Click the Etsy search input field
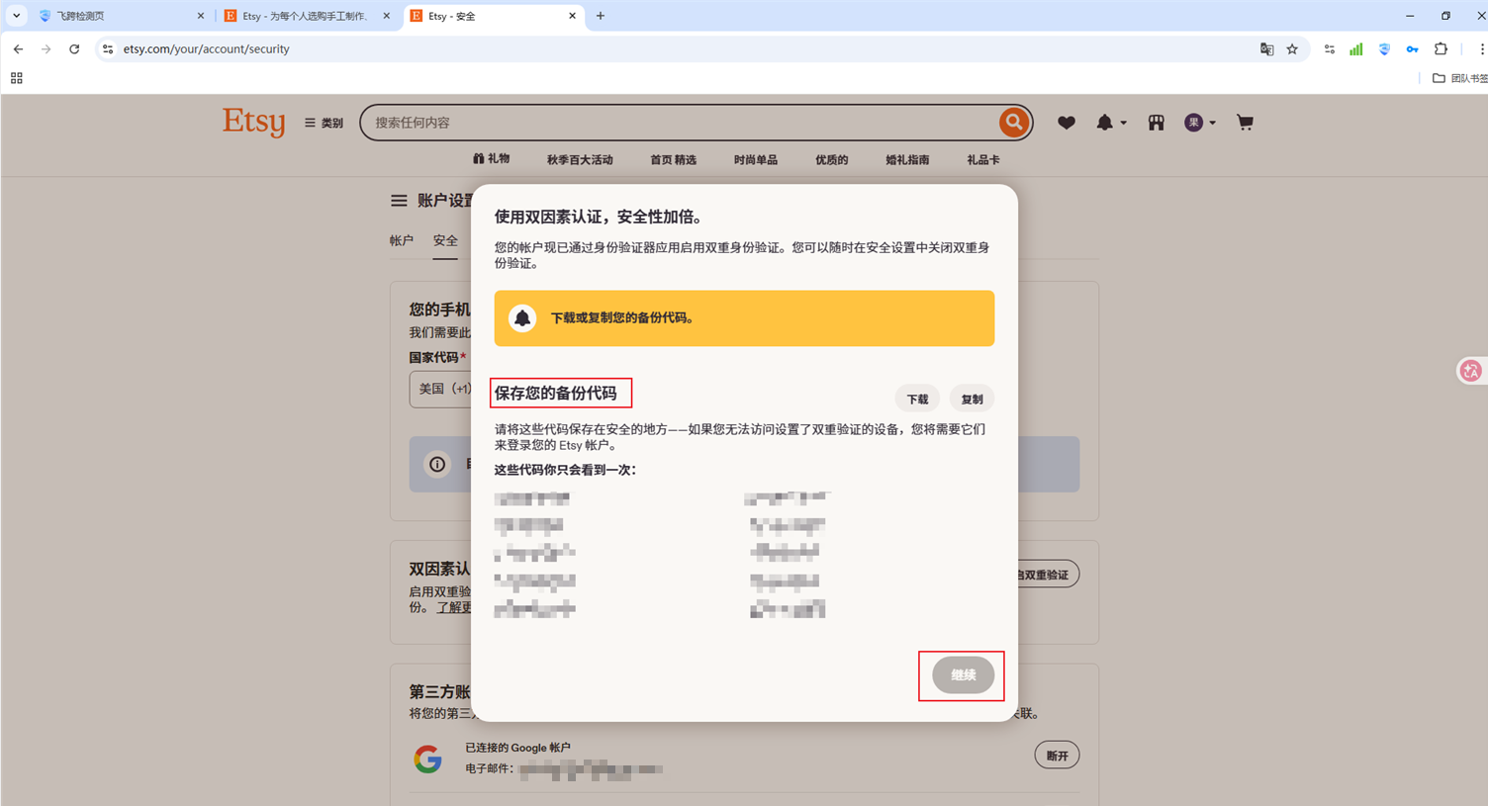The width and height of the screenshot is (1488, 806). pos(683,123)
